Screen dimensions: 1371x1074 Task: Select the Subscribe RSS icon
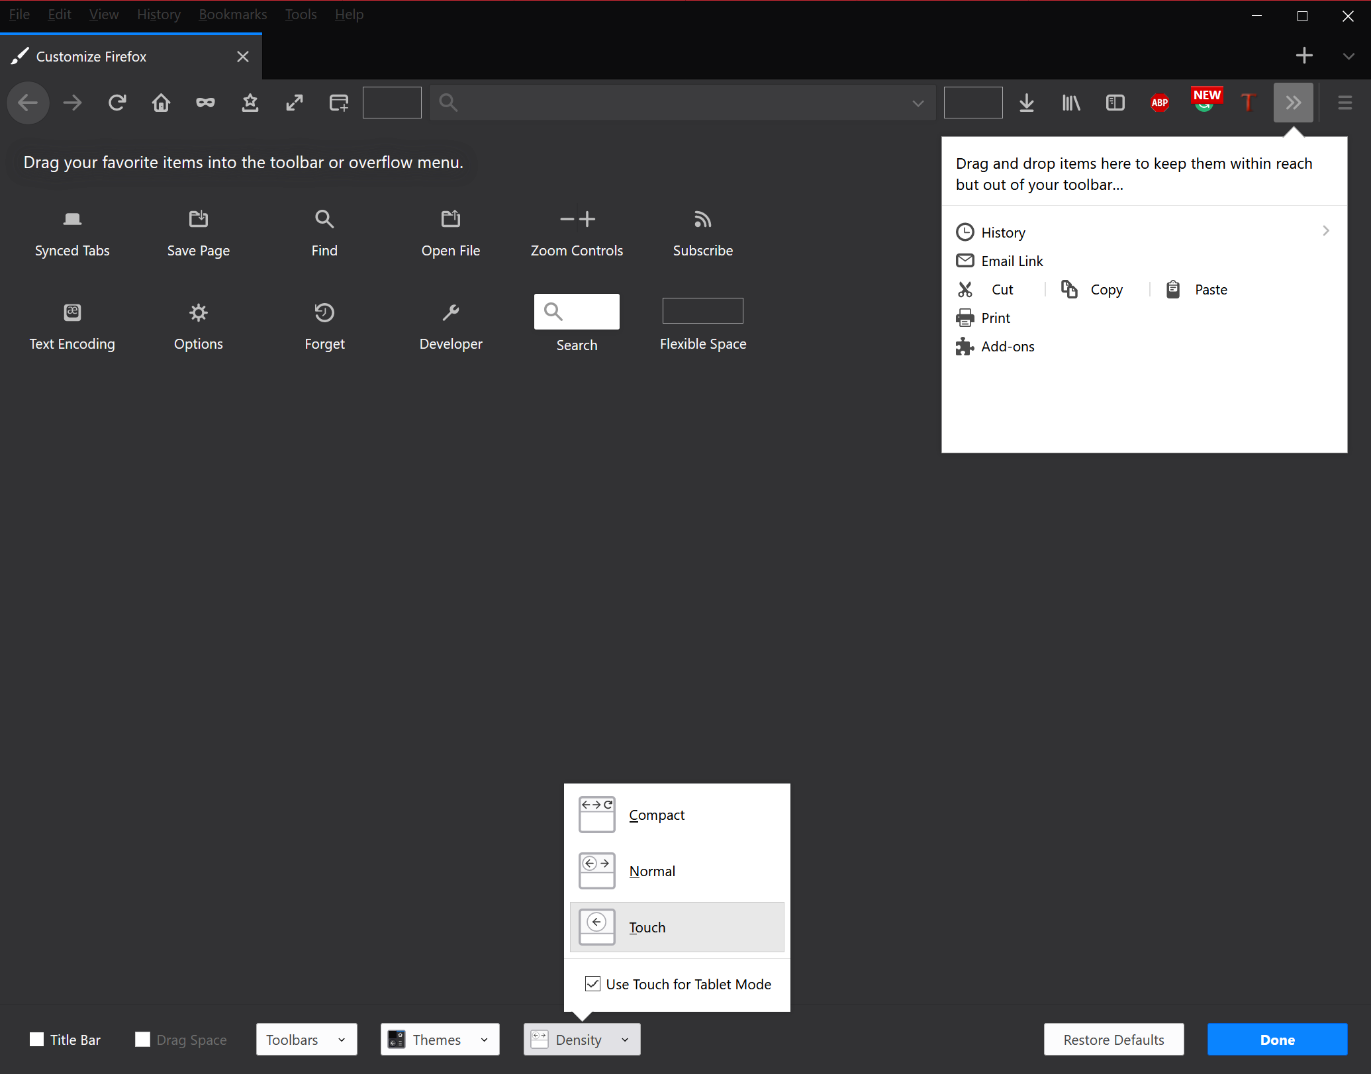click(x=702, y=219)
